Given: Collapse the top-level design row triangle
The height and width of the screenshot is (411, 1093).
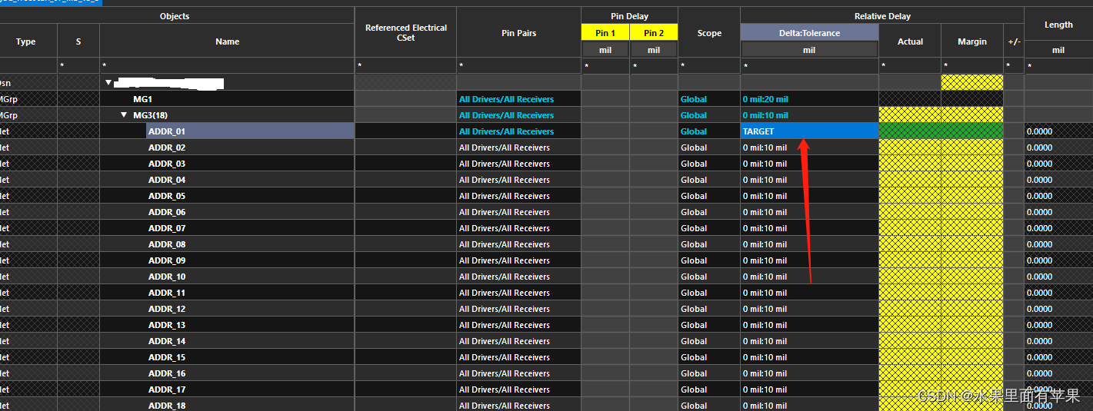Looking at the screenshot, I should (108, 83).
